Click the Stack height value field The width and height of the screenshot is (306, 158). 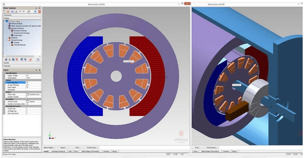33,87
